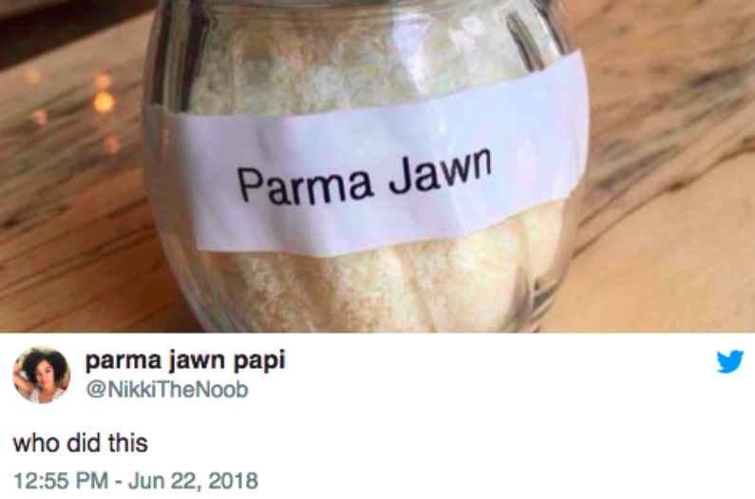Viewport: 755px width, 499px height.
Task: Click the Jun 22, 2018 date
Action: (193, 481)
